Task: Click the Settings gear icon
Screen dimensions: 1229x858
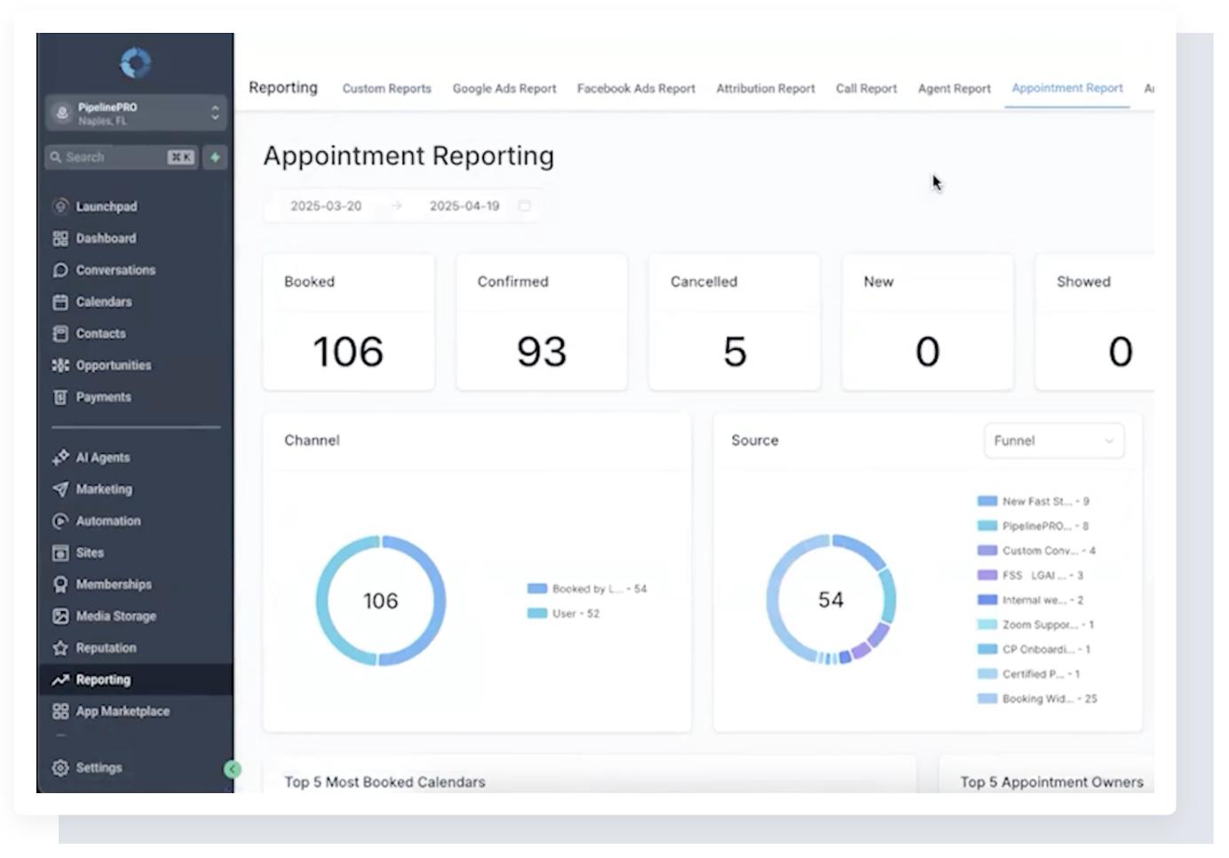Action: pos(60,767)
